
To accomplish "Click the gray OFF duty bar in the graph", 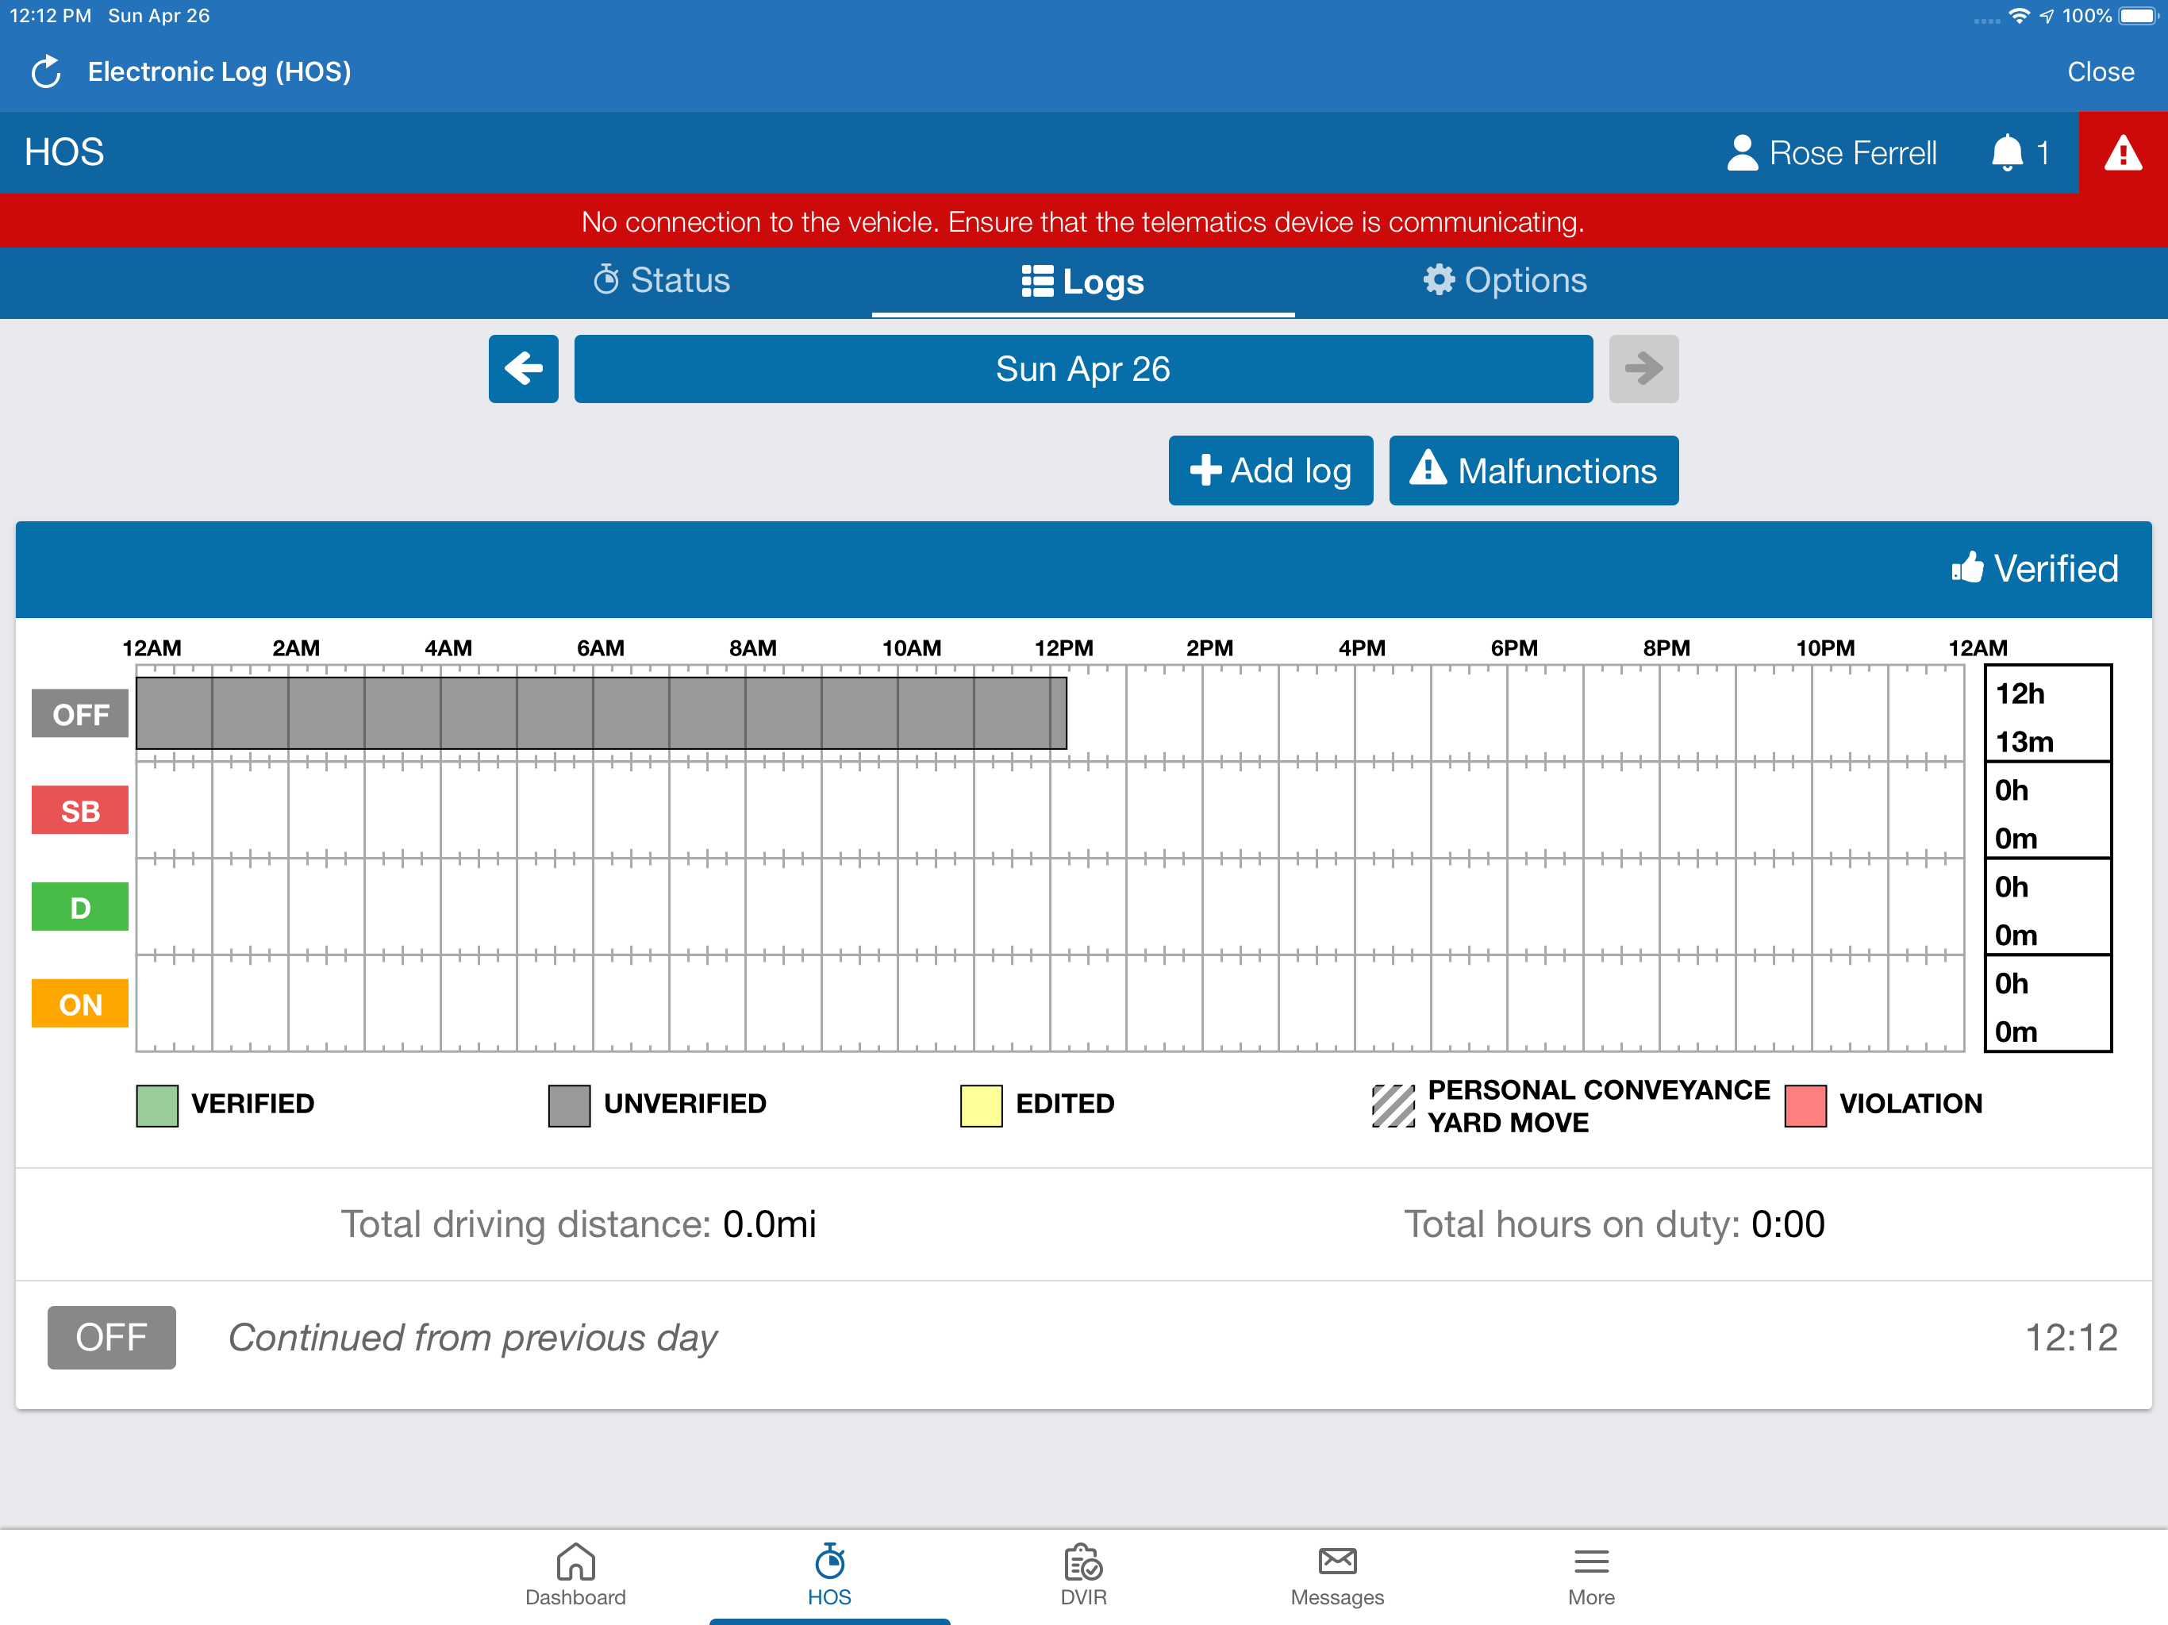I will (600, 713).
